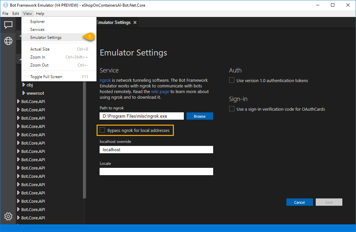This screenshot has width=356, height=232.
Task: Enable Bypass ngrok for local addresses
Action: (102, 130)
